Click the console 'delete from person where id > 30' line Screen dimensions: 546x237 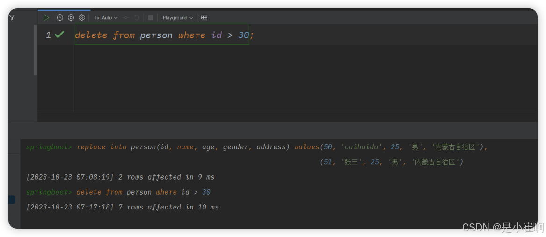[x=144, y=192]
